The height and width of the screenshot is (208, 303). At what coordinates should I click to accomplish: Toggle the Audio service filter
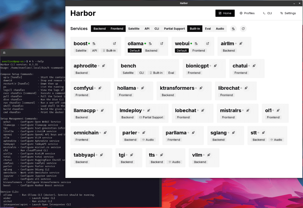click(220, 29)
